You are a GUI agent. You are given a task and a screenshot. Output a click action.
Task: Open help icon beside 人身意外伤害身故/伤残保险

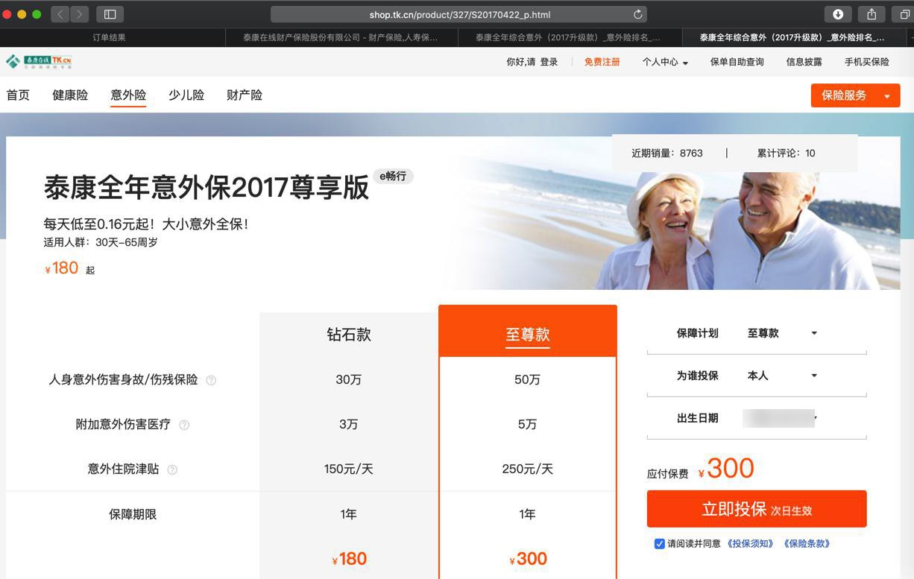[211, 380]
